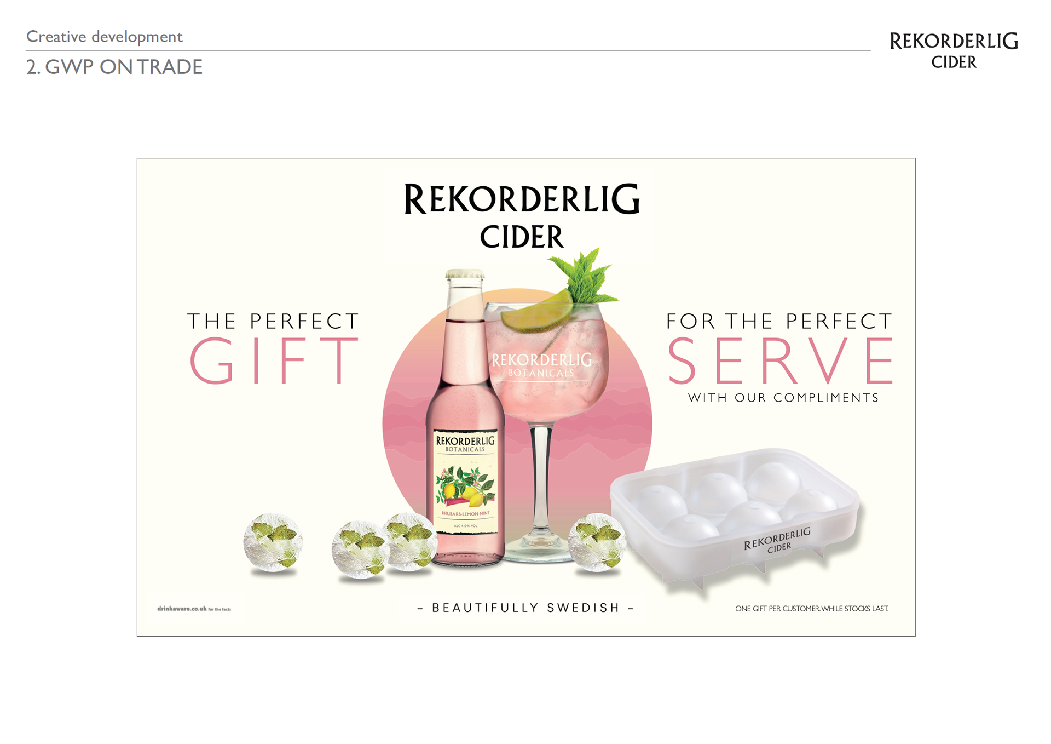This screenshot has width=1051, height=744.
Task: Click the large Rekorderlig Cider headline logo
Action: 522,215
